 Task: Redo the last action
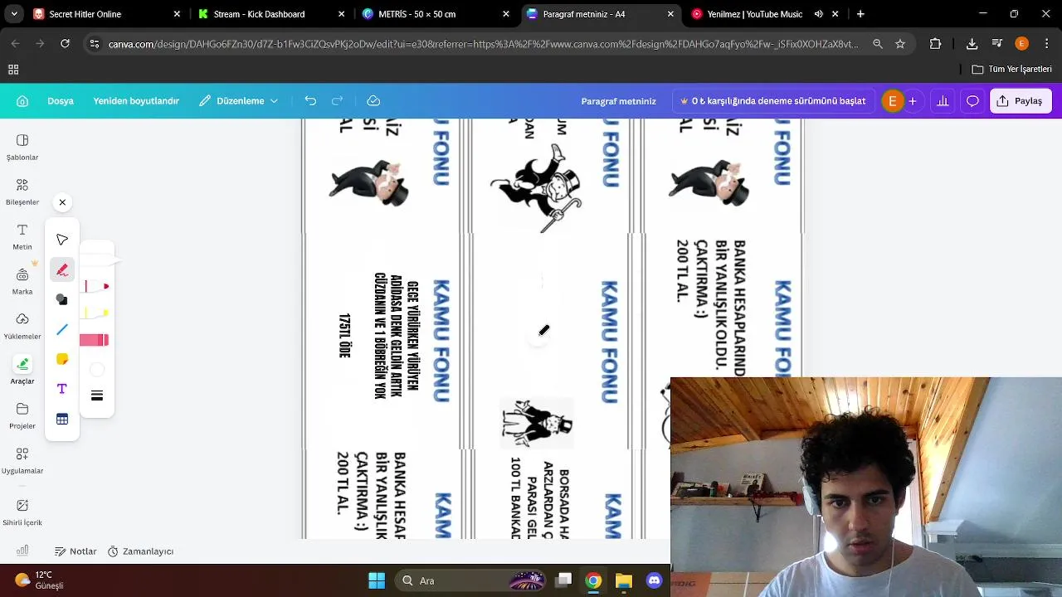pos(337,101)
